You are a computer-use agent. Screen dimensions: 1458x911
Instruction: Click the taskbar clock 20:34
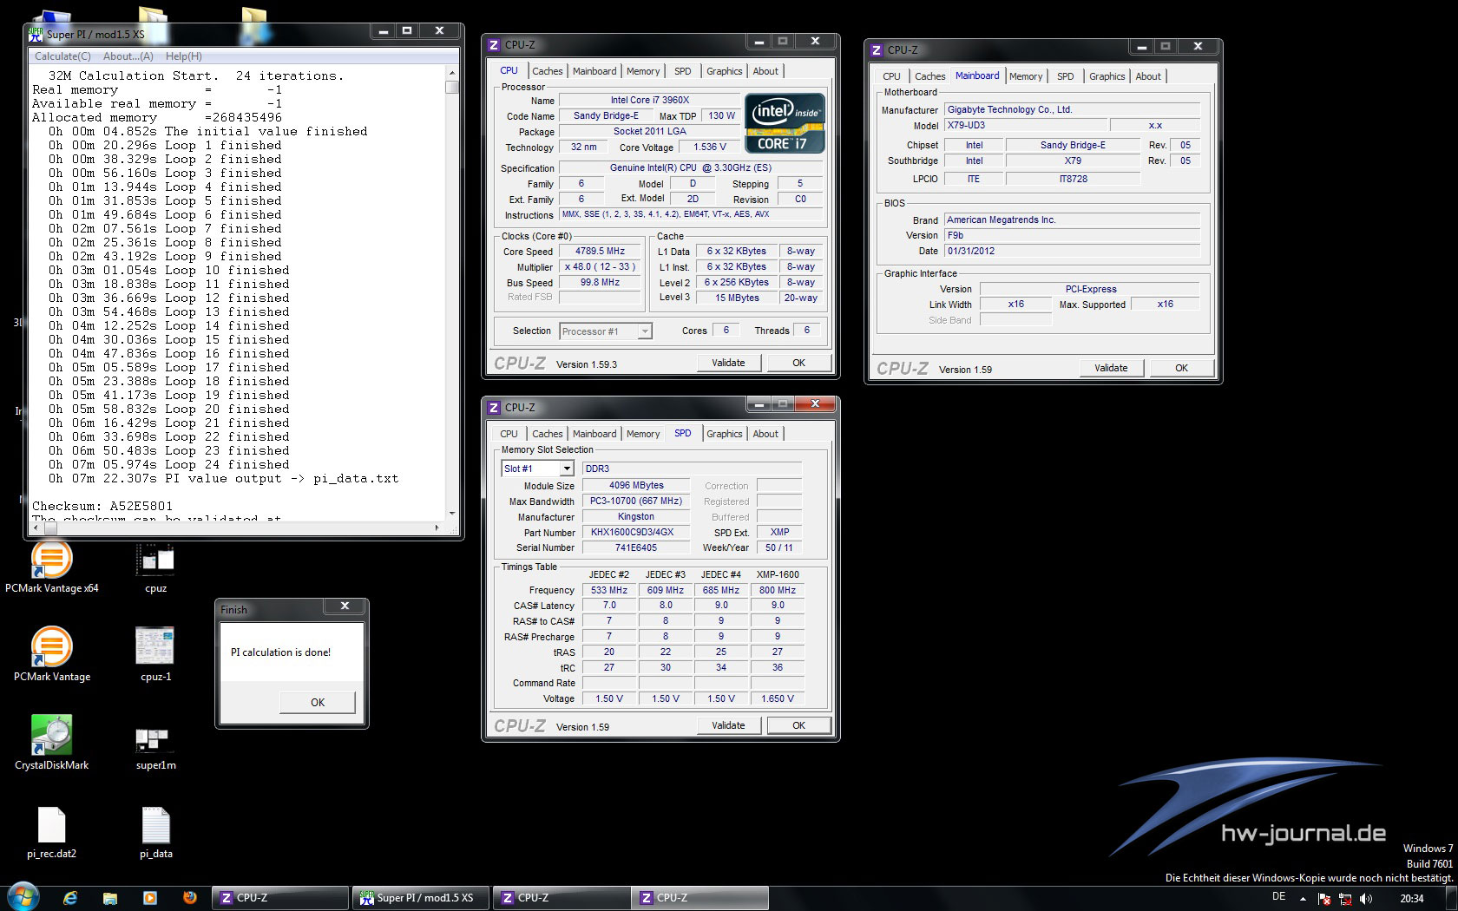(x=1411, y=899)
